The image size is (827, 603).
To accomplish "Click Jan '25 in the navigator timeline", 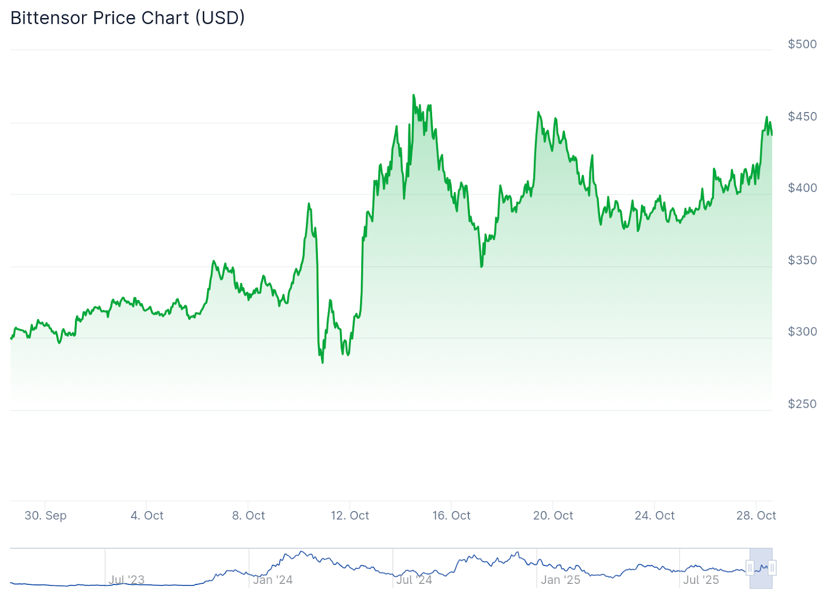I will (x=560, y=580).
